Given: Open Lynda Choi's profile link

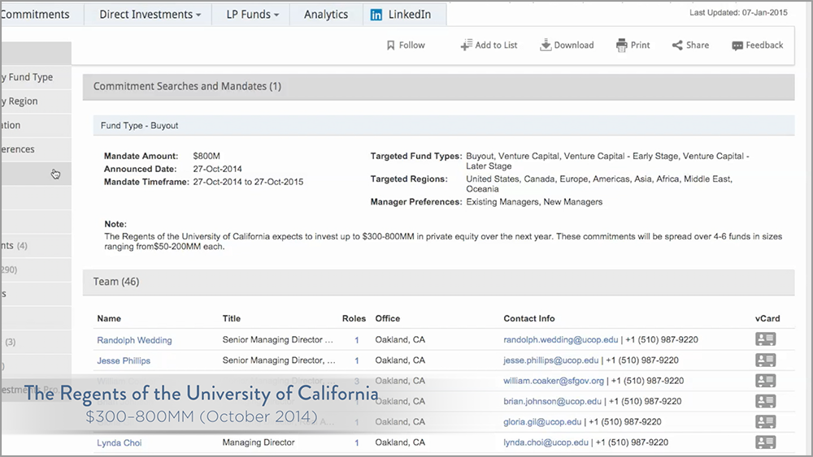Looking at the screenshot, I should (x=120, y=443).
